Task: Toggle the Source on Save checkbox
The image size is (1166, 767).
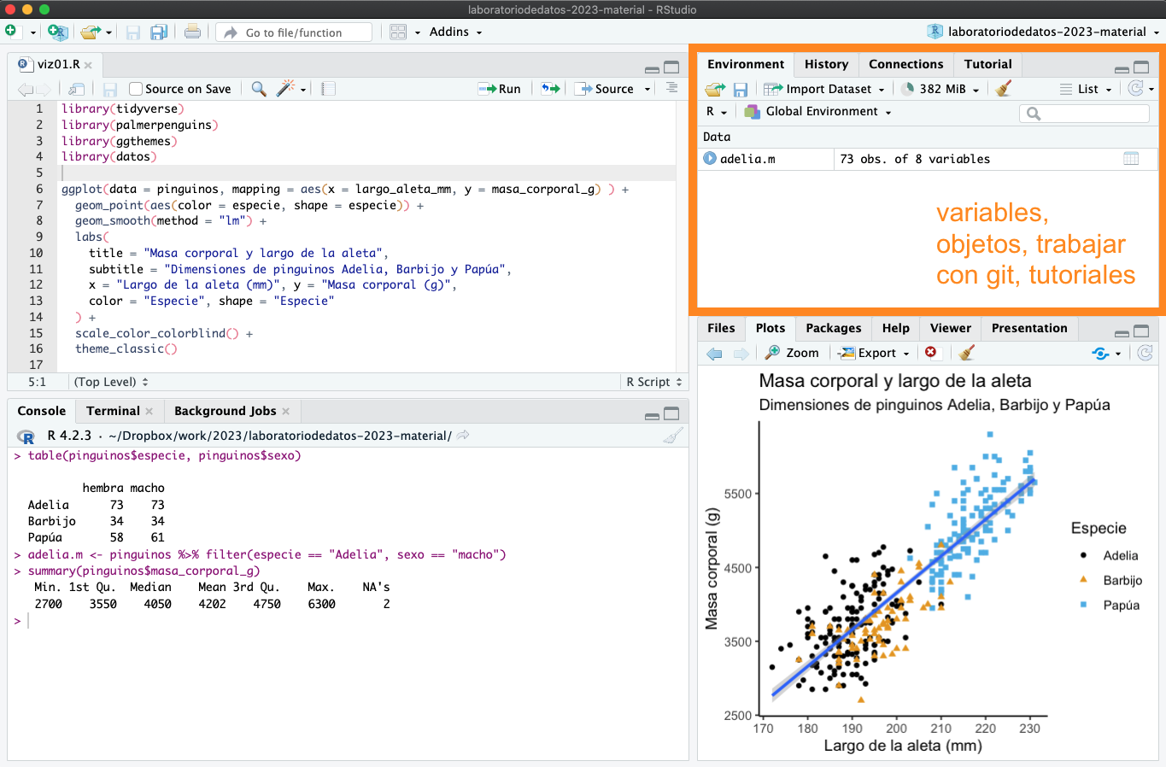Action: click(x=136, y=89)
